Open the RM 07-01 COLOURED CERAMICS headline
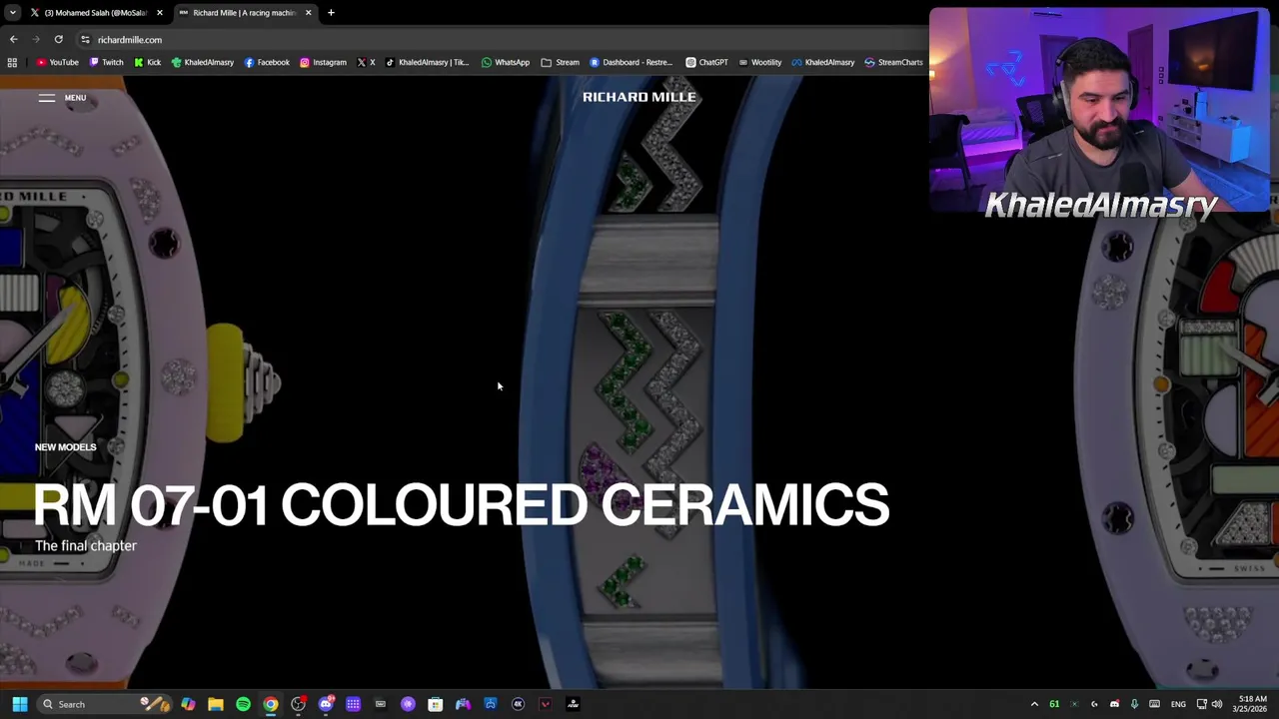 pos(461,505)
